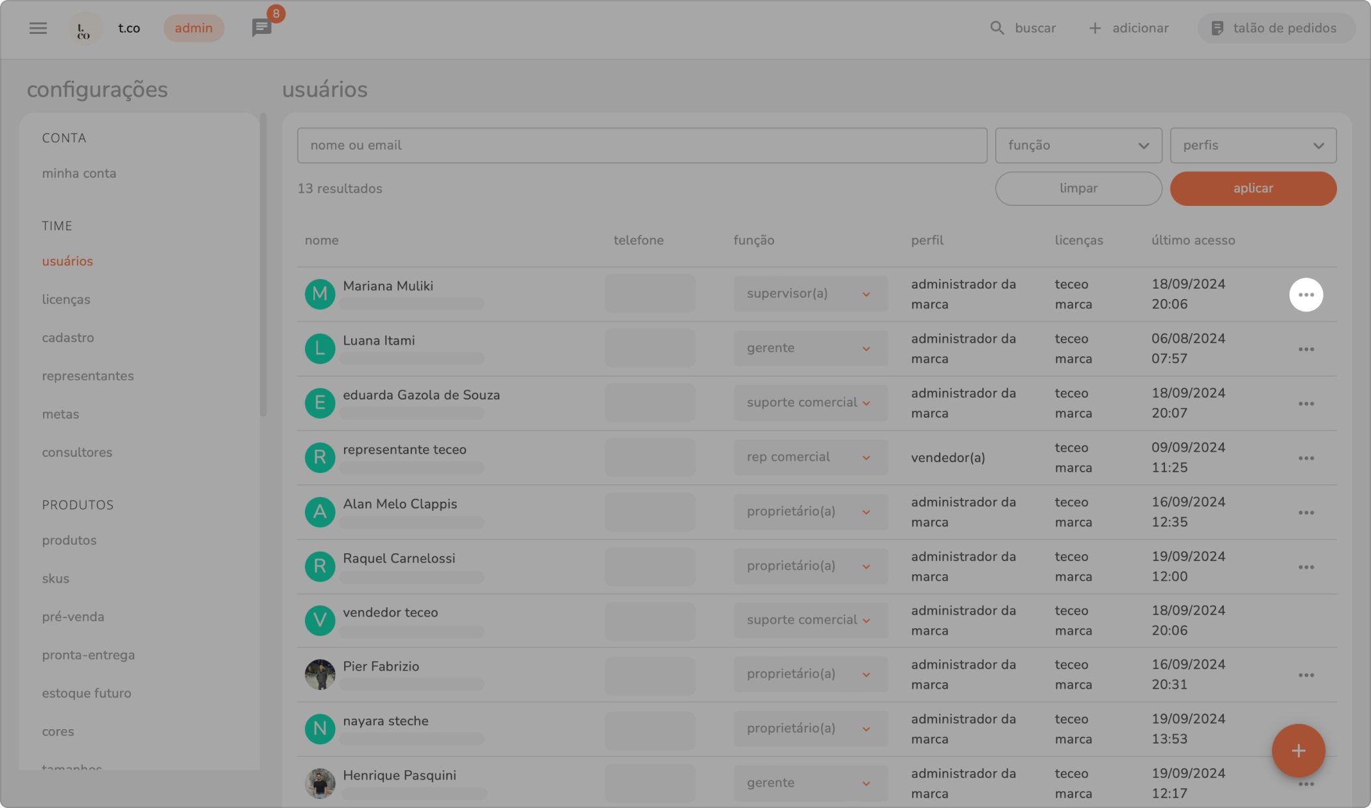Change Mariana Muliki's supervisor(a) role dropdown
Viewport: 1371px width, 808px height.
pyautogui.click(x=809, y=294)
